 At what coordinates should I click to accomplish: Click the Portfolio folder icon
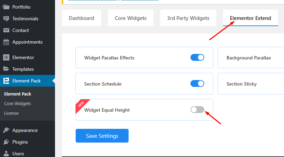[x=6, y=7]
